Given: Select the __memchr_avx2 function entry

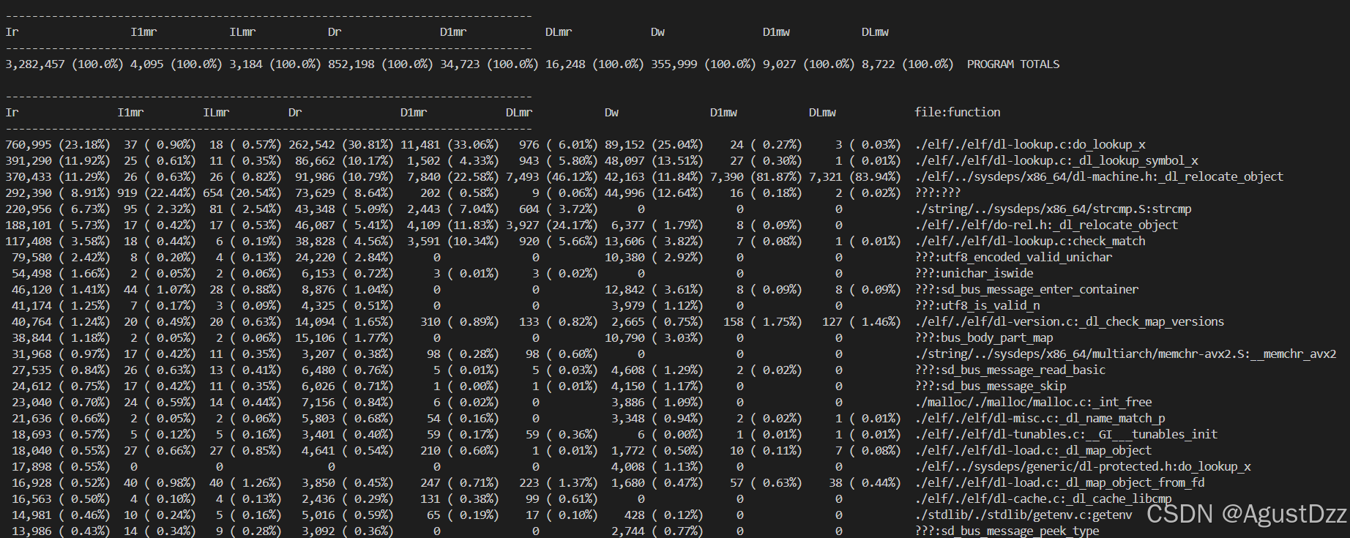Looking at the screenshot, I should (1126, 354).
